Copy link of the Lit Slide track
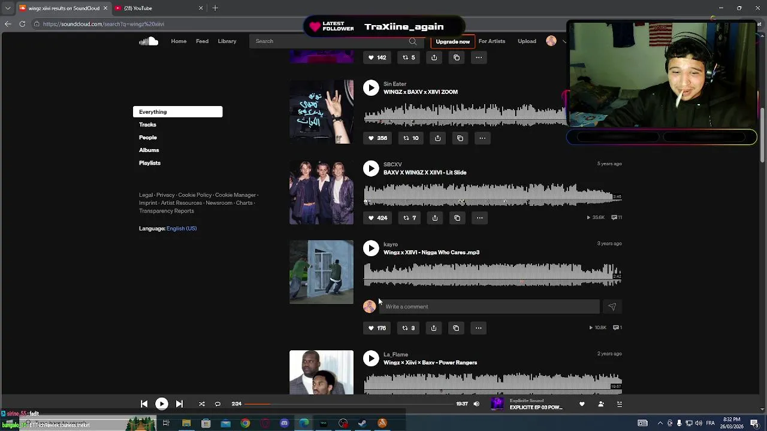Viewport: 767px width, 431px height. 457,218
